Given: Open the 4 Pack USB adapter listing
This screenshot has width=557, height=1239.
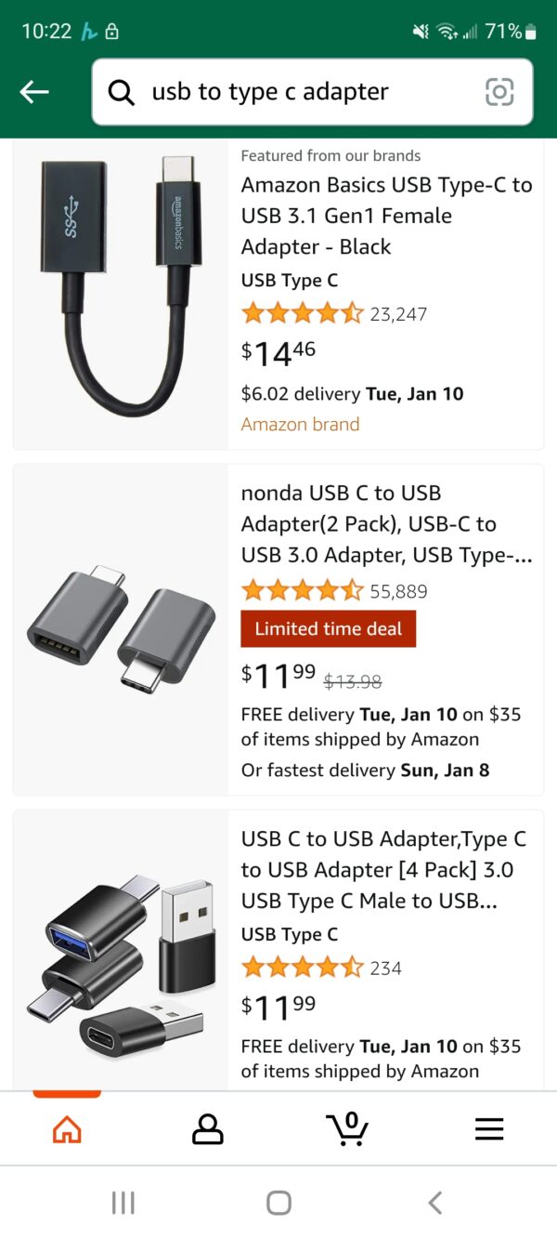Looking at the screenshot, I should point(383,869).
